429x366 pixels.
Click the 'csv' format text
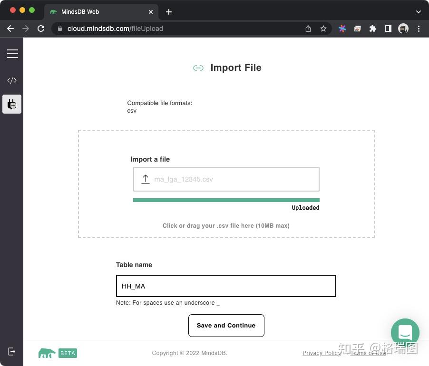(x=132, y=111)
